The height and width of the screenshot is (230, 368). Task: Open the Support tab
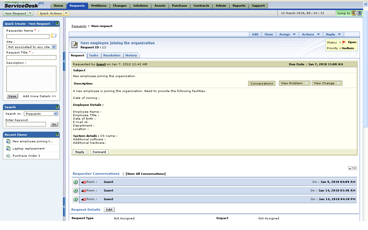pos(258,6)
